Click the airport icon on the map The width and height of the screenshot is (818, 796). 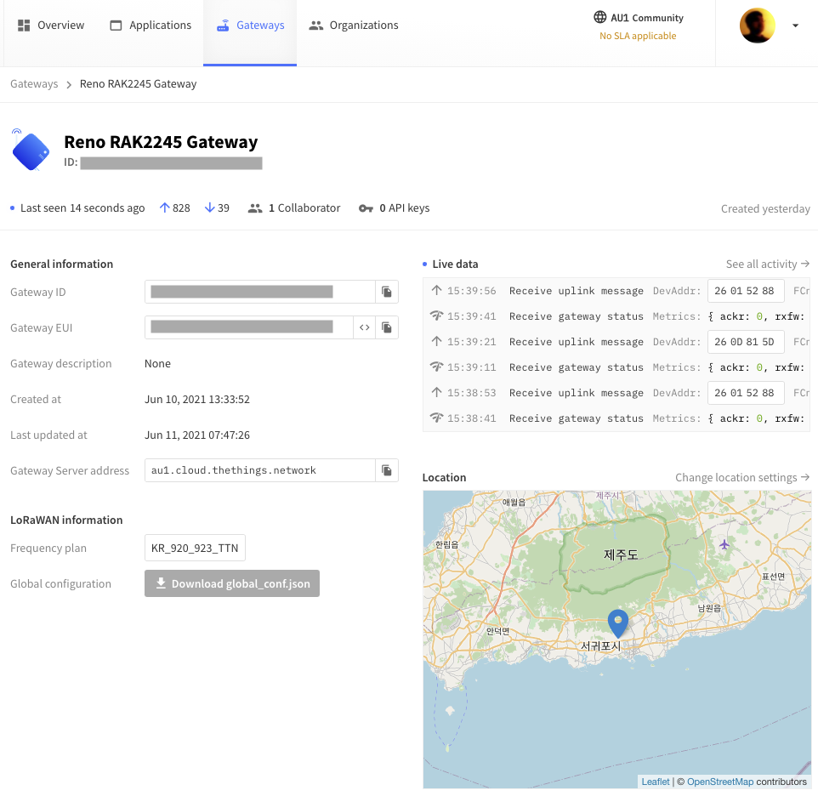point(724,544)
